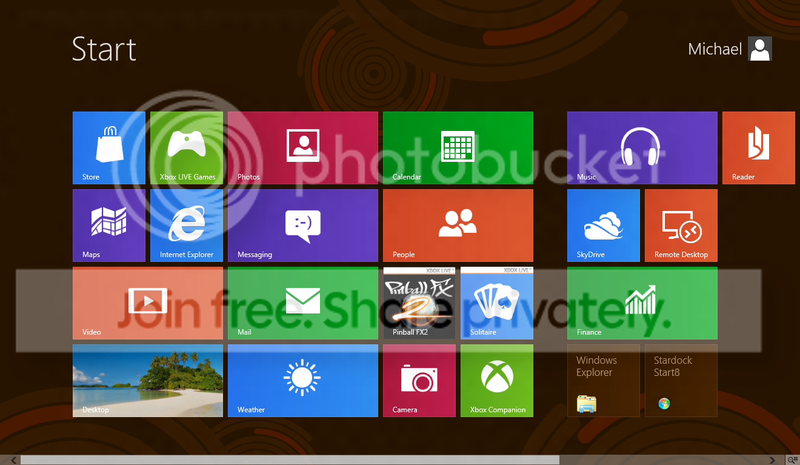Launch Internet Explorer tile
The width and height of the screenshot is (800, 465).
tap(187, 226)
